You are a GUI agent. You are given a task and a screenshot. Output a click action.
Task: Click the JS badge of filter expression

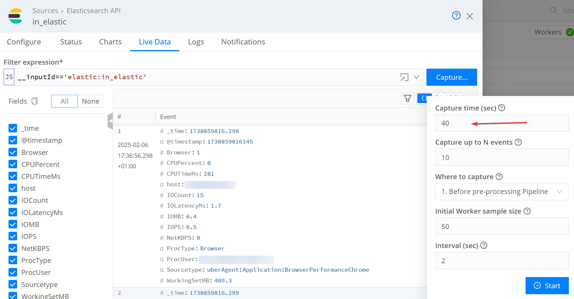9,77
